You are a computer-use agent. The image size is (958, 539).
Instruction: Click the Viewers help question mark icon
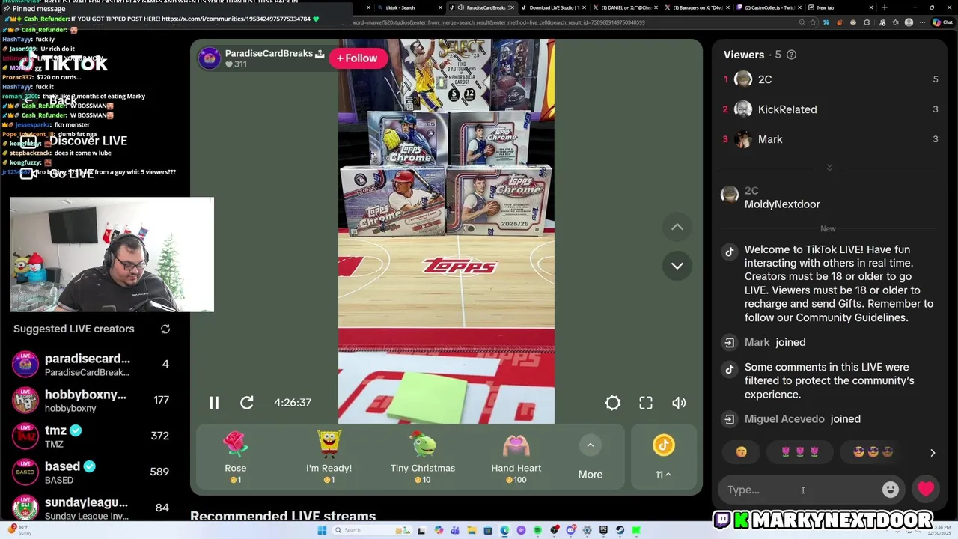click(x=792, y=55)
